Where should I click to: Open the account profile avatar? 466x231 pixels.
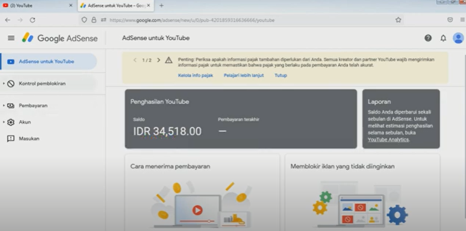point(458,38)
